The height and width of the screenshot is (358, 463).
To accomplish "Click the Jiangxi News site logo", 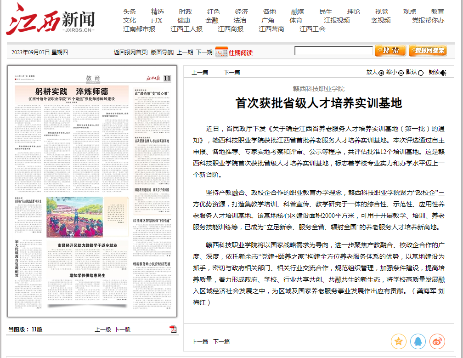I will point(51,19).
